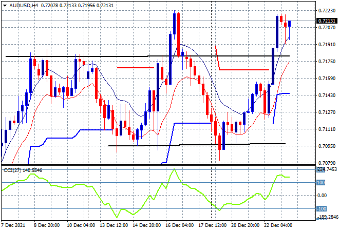Click the 8 Dec 20:00 time label
The image size is (339, 231).
[x=46, y=225]
